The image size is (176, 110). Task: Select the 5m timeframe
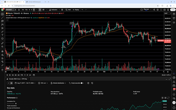click(23, 10)
